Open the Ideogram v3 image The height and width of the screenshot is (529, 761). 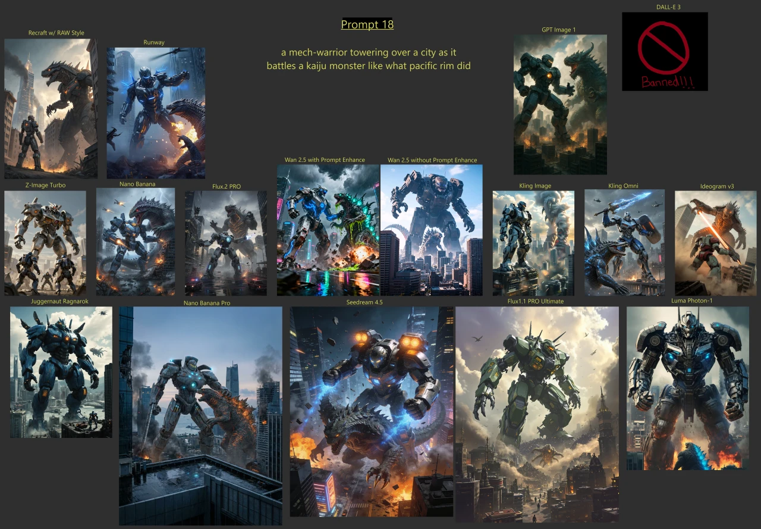click(x=715, y=241)
